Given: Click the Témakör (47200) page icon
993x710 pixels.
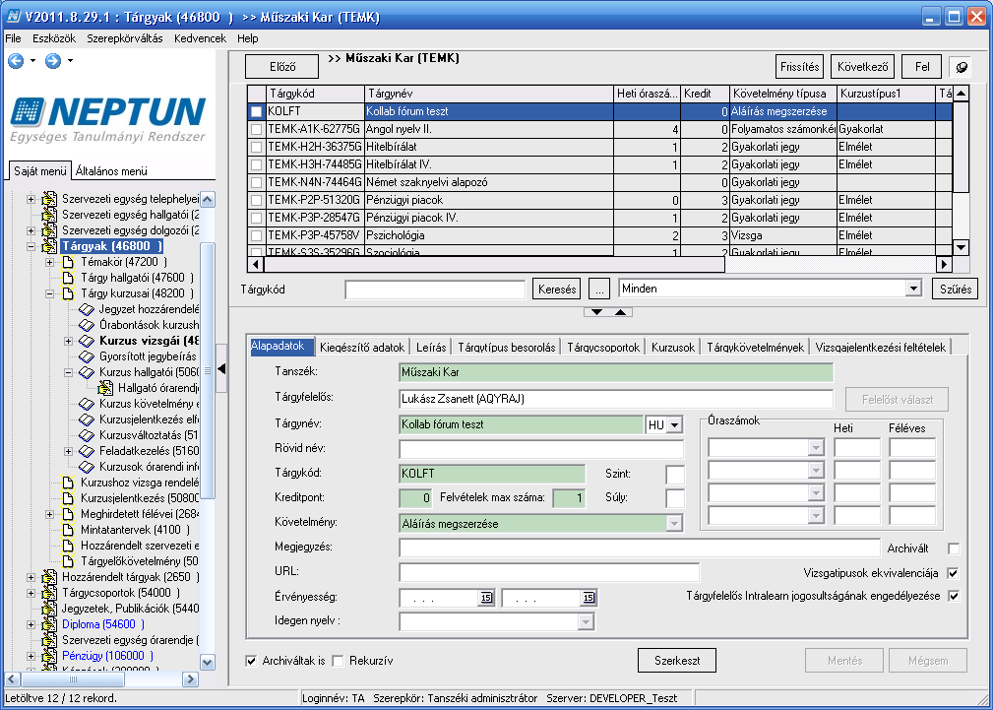Looking at the screenshot, I should point(68,262).
